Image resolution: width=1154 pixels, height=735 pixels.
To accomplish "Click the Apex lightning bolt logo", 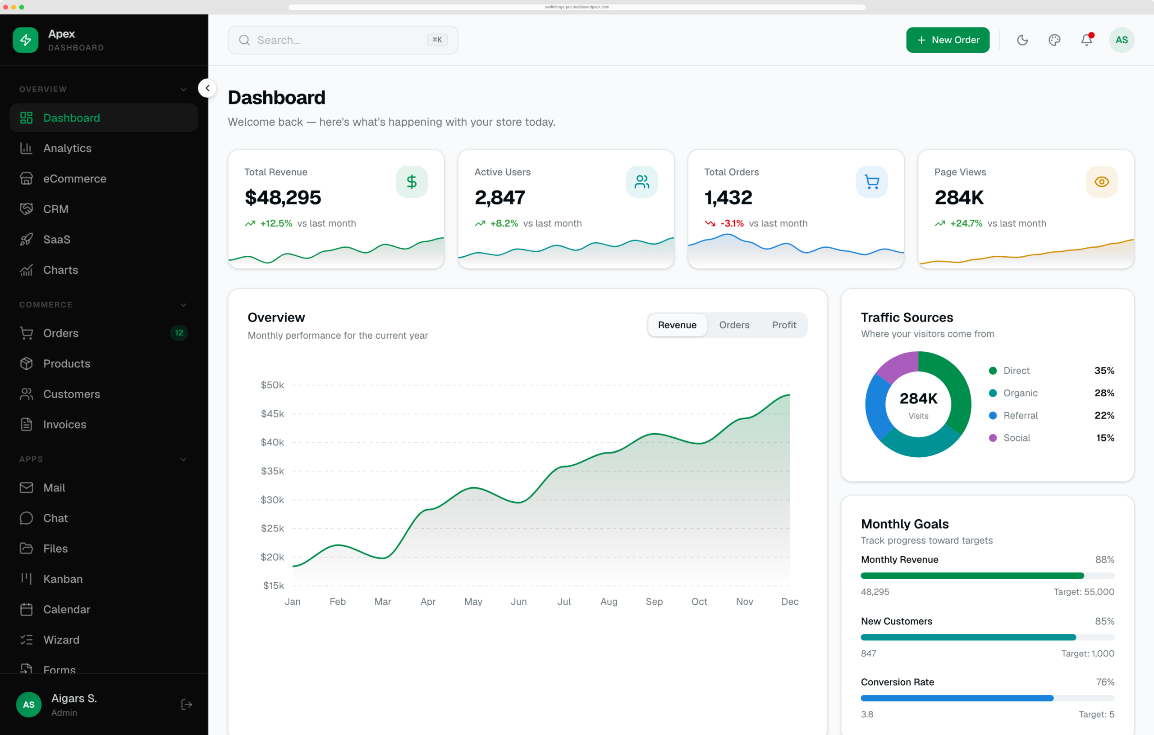I will pyautogui.click(x=25, y=40).
